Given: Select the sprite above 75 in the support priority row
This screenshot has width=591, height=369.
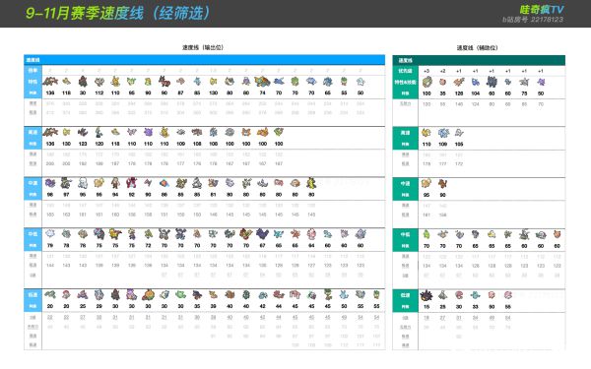Looking at the screenshot, I should pyautogui.click(x=524, y=82).
